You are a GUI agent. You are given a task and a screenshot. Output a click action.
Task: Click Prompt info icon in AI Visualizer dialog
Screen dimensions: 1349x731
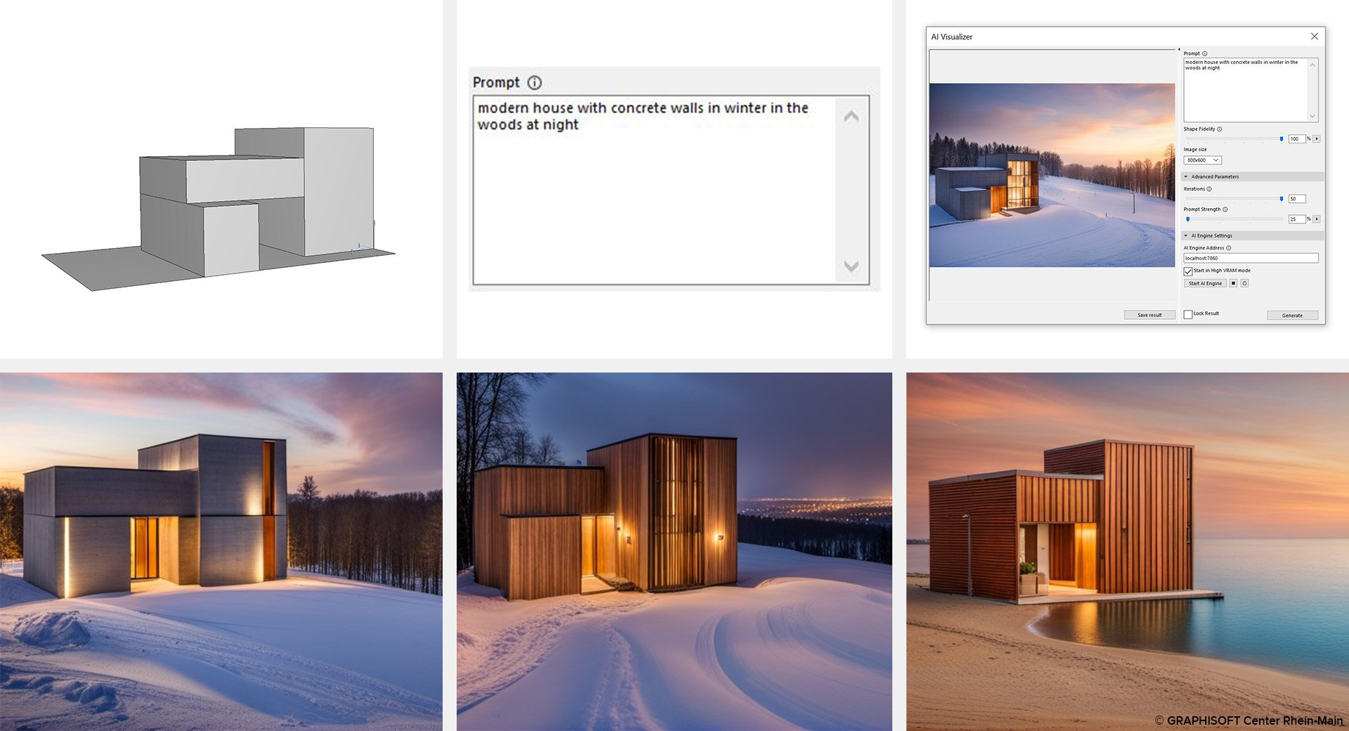(1205, 53)
